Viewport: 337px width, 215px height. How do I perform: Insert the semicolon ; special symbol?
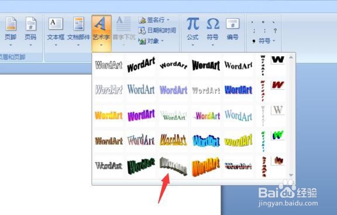click(254, 31)
